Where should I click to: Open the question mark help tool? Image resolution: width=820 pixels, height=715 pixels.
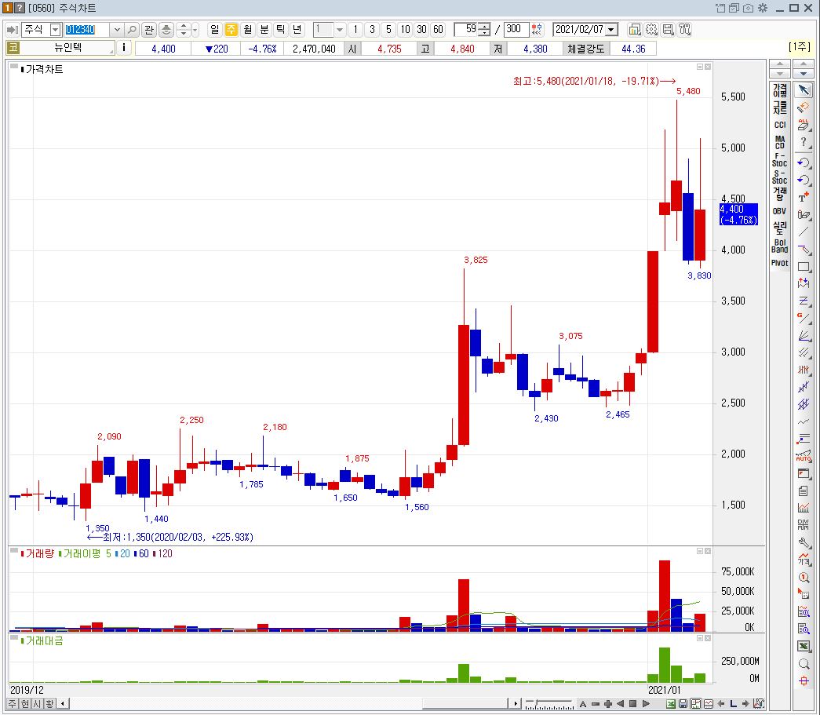(804, 142)
